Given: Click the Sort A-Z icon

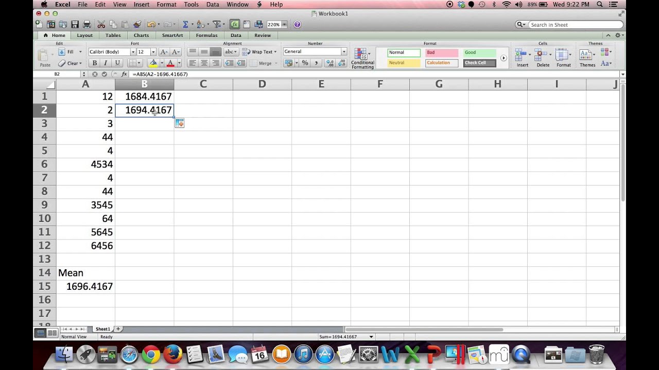Looking at the screenshot, I should [x=200, y=24].
